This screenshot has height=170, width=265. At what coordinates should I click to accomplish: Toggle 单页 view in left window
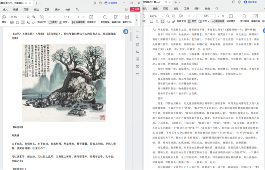click(x=52, y=22)
